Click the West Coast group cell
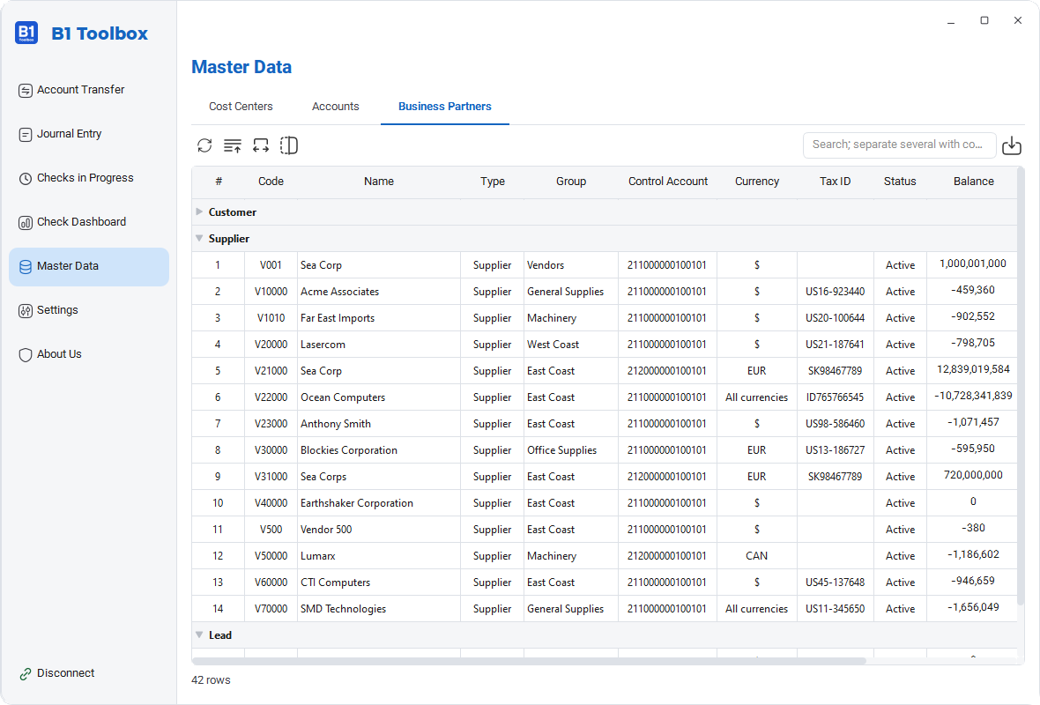Screen dimensions: 1040x705 click(571, 345)
